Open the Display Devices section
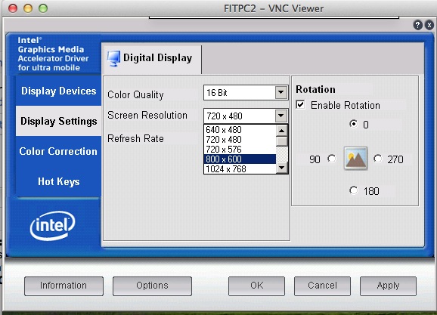This screenshot has height=315, width=437. pyautogui.click(x=58, y=91)
